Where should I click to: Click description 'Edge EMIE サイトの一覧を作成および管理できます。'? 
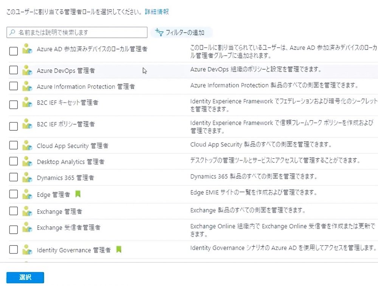coord(253,192)
